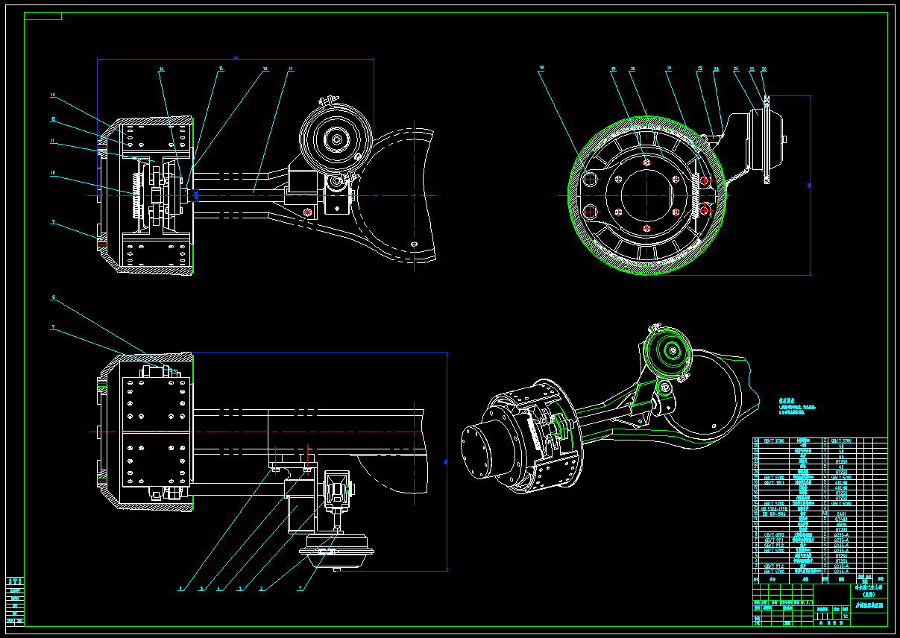The image size is (900, 638).
Task: Select callout number 16 above section view
Action: click(265, 69)
